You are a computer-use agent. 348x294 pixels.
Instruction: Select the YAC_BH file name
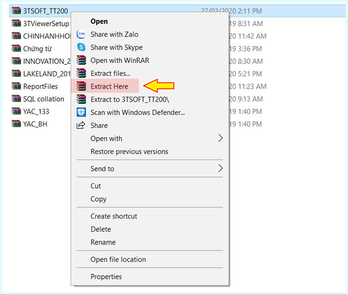(x=35, y=124)
